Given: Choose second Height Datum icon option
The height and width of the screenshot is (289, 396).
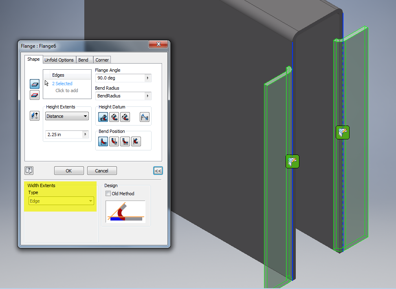Looking at the screenshot, I should (x=114, y=117).
